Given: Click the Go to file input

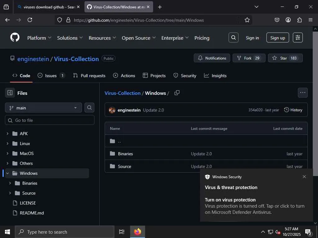Looking at the screenshot, I should coord(50,120).
